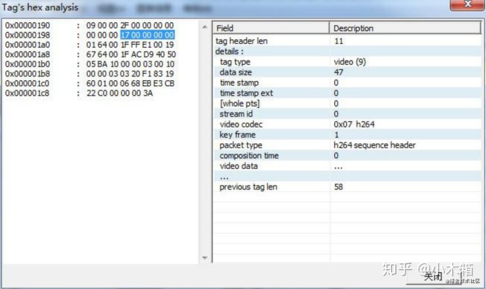Click the data size value 47
The image size is (486, 289).
tap(338, 72)
